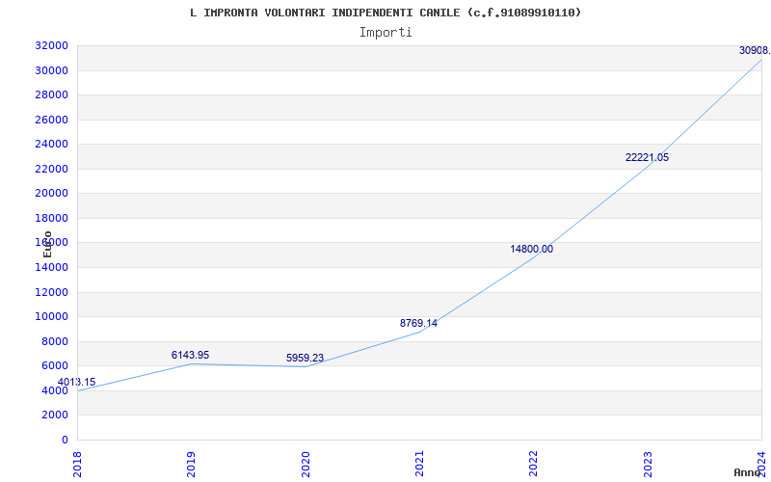
Task: Click the 14800.00 data label
Action: [x=532, y=249]
